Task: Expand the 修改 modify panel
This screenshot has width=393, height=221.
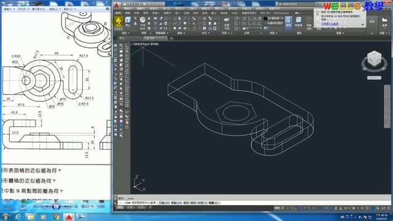Action: (206, 33)
